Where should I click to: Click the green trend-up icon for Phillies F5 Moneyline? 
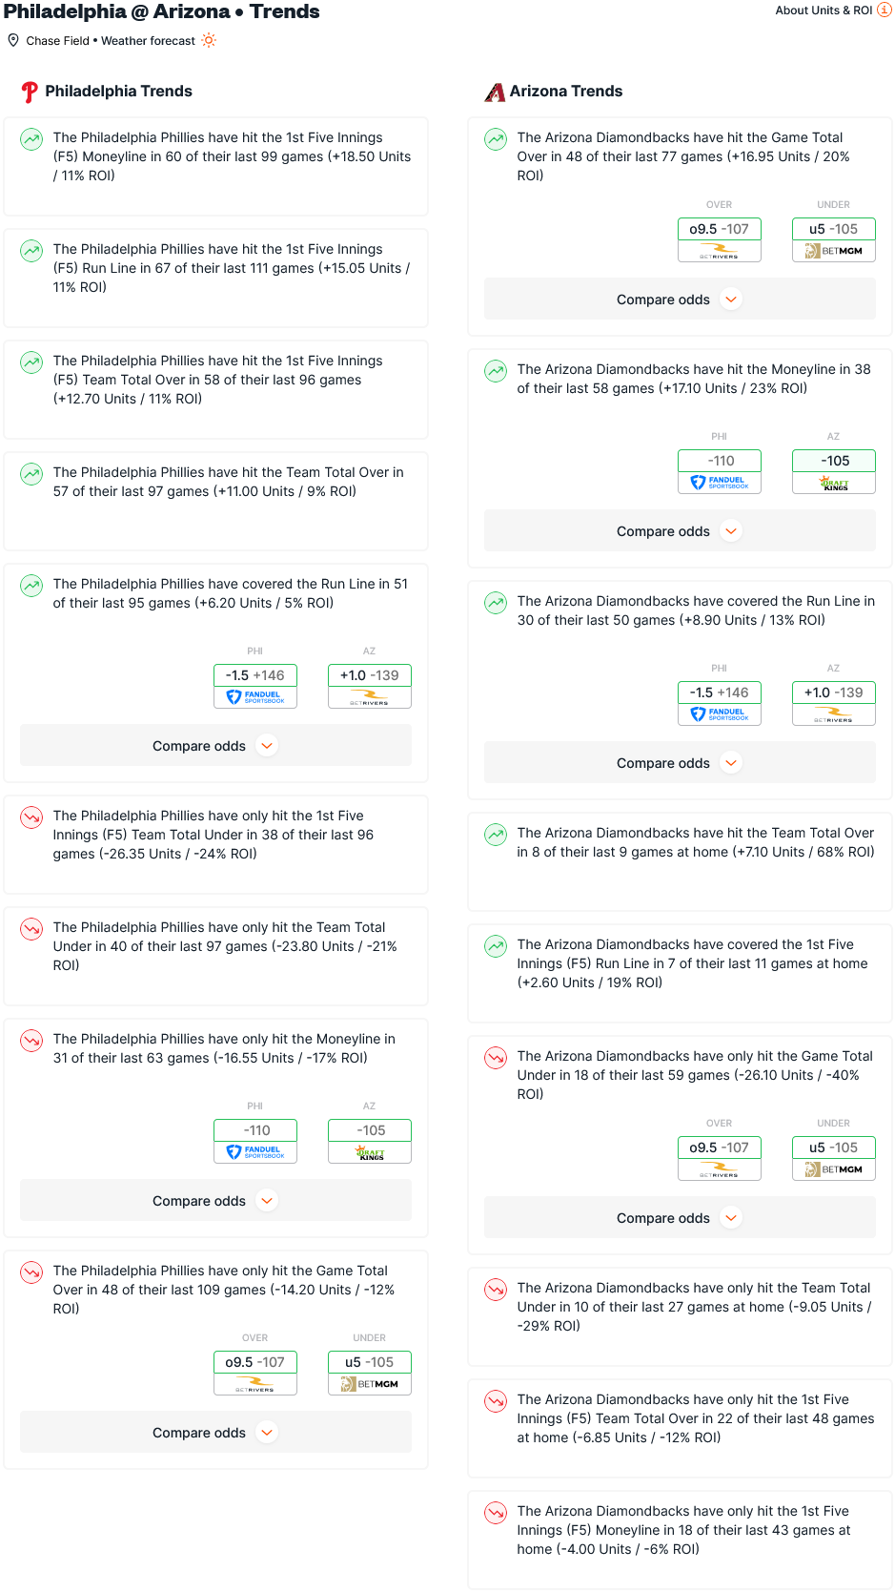coord(31,139)
